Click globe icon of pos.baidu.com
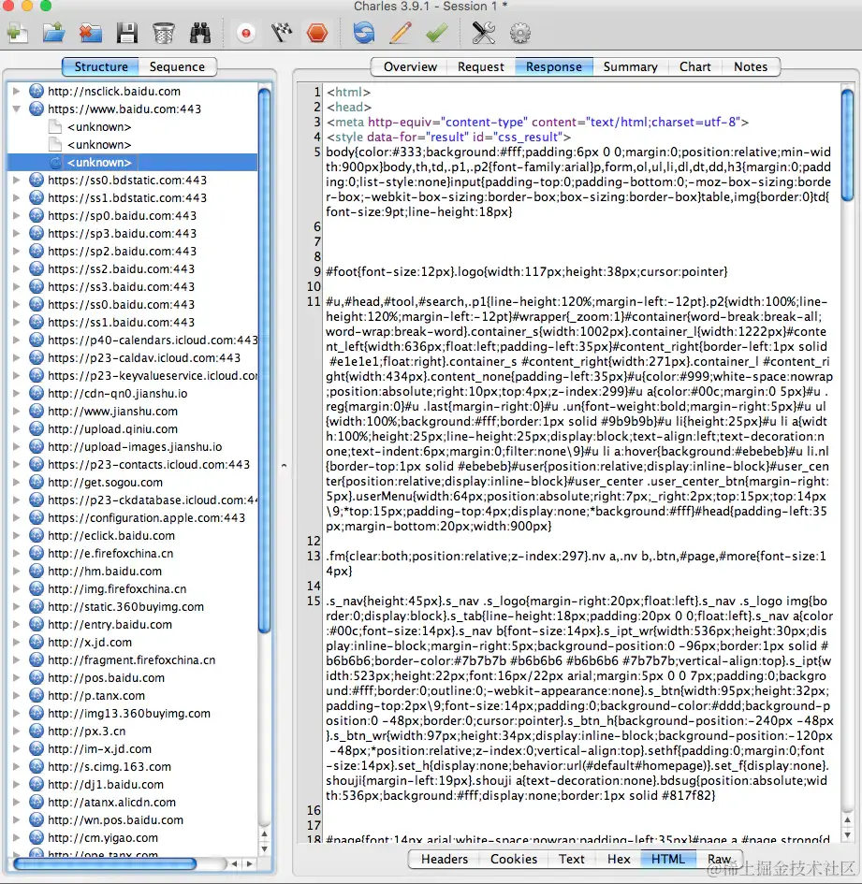Viewport: 862px width, 884px height. pyautogui.click(x=37, y=677)
